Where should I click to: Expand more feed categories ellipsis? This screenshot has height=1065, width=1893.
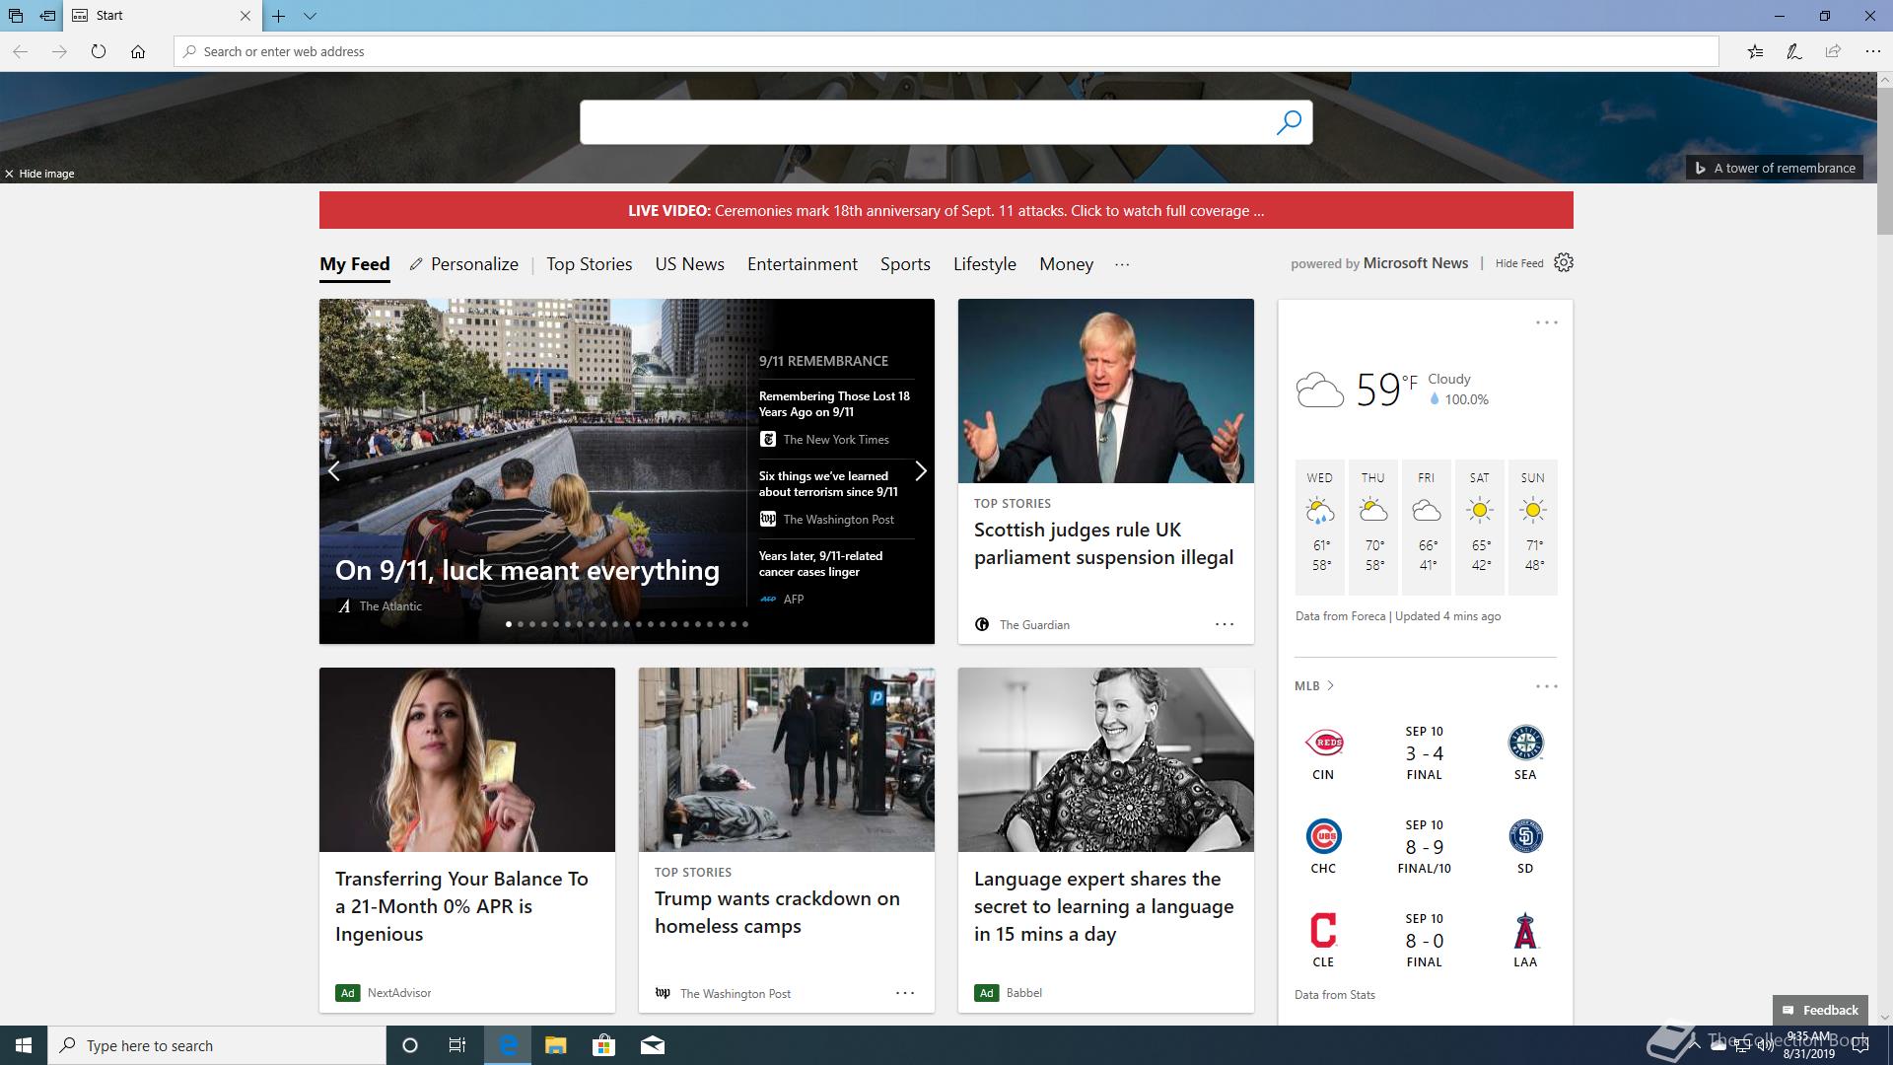pos(1122,264)
